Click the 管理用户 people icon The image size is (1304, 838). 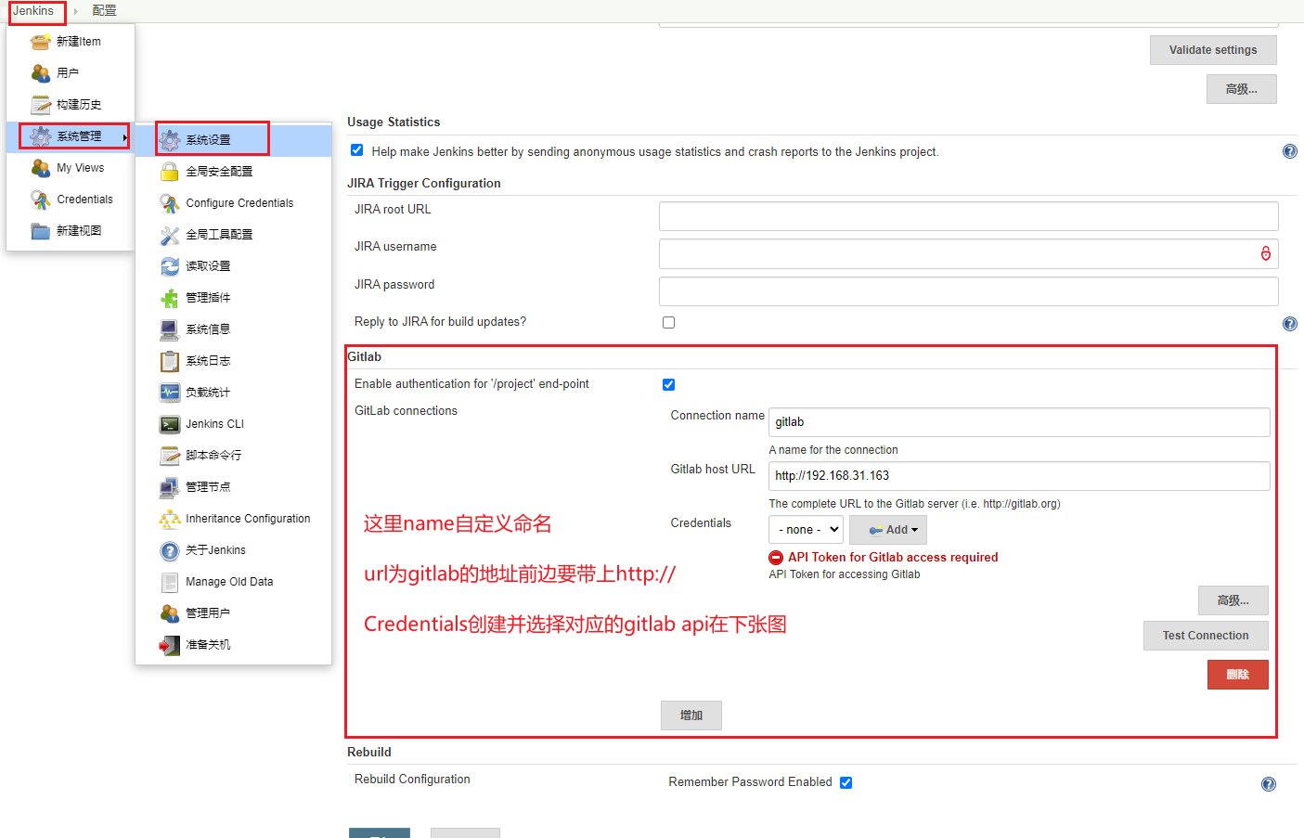(x=169, y=613)
